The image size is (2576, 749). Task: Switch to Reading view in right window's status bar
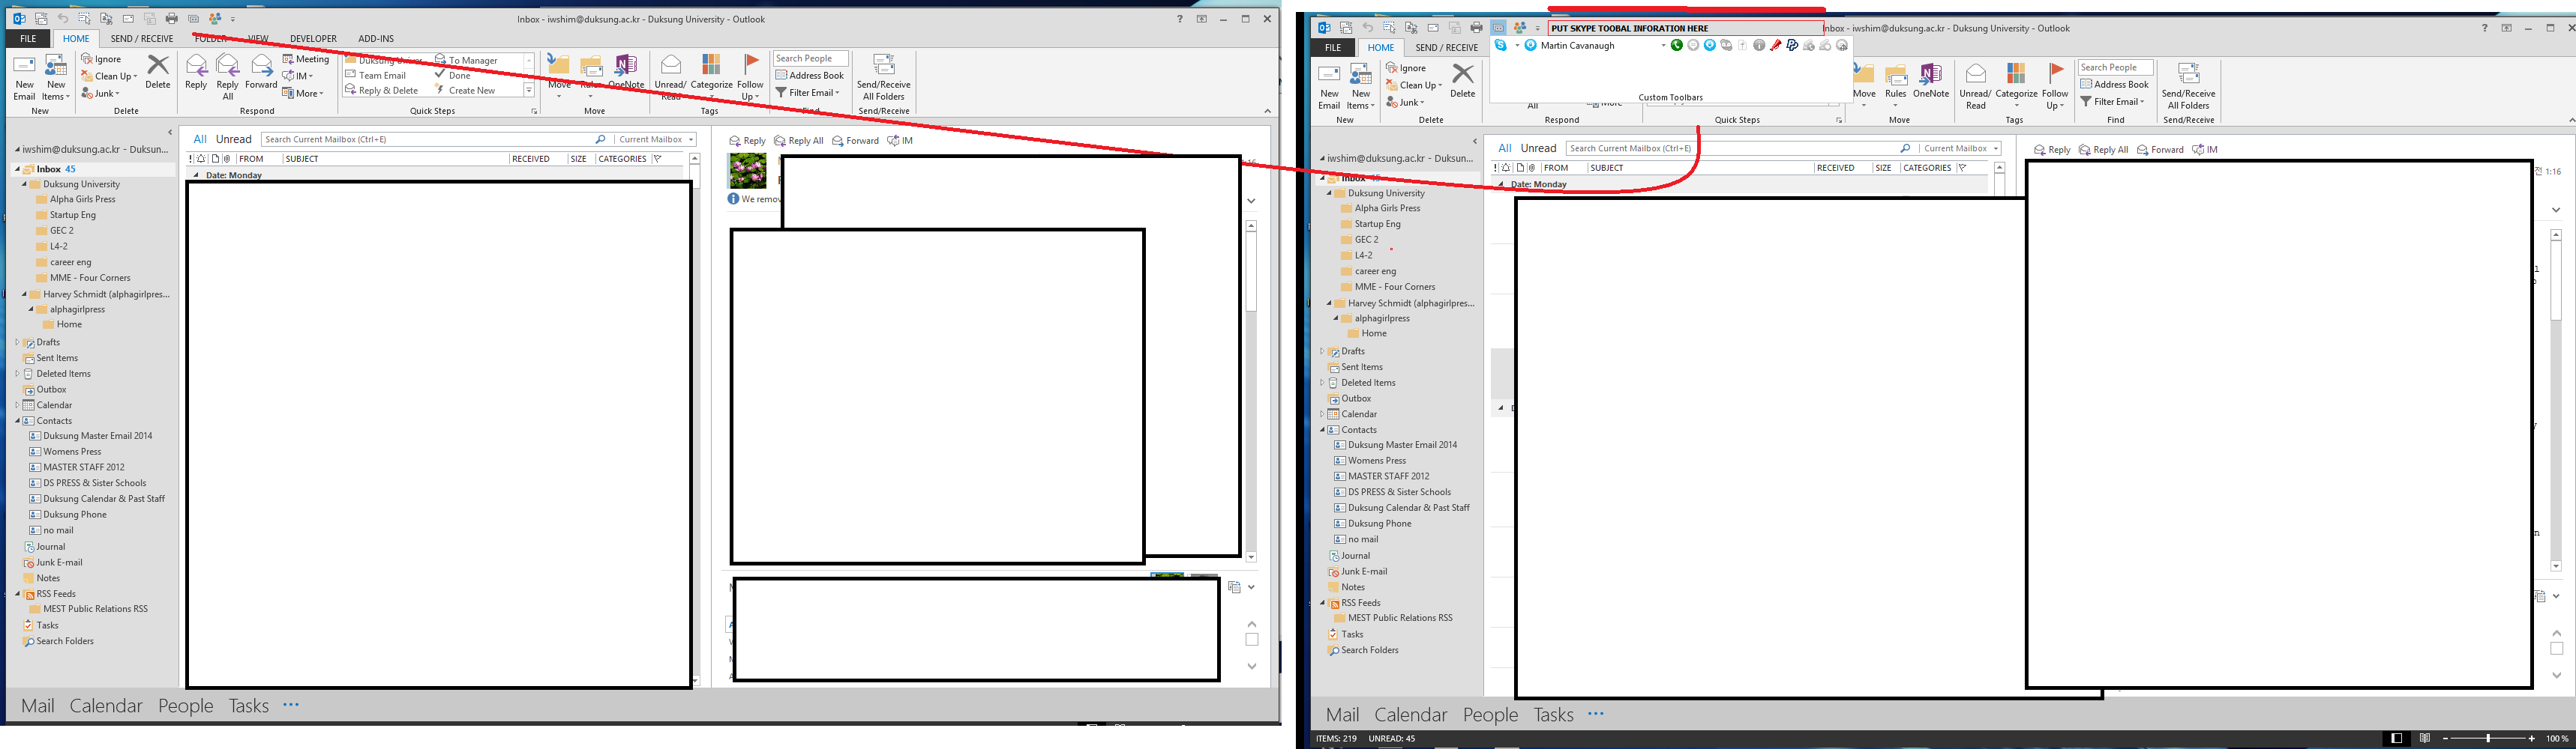(2425, 739)
